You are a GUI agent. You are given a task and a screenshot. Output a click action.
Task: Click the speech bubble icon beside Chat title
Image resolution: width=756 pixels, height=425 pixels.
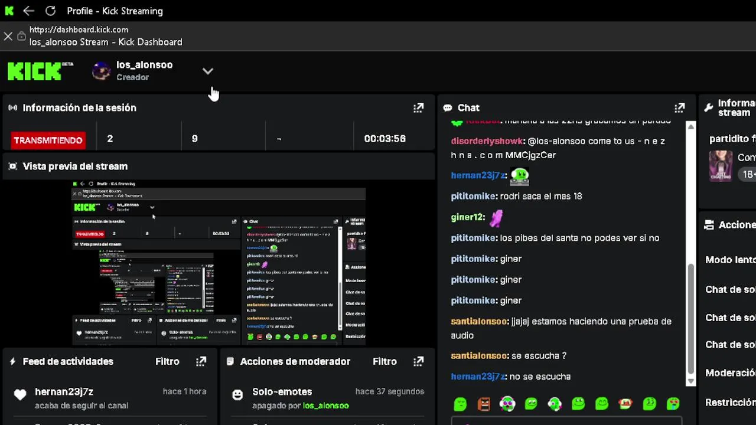448,108
